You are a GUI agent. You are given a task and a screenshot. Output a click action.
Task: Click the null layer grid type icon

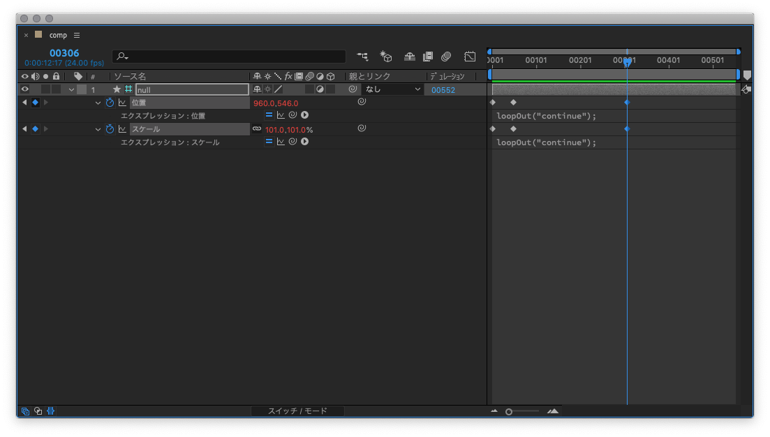pos(128,89)
